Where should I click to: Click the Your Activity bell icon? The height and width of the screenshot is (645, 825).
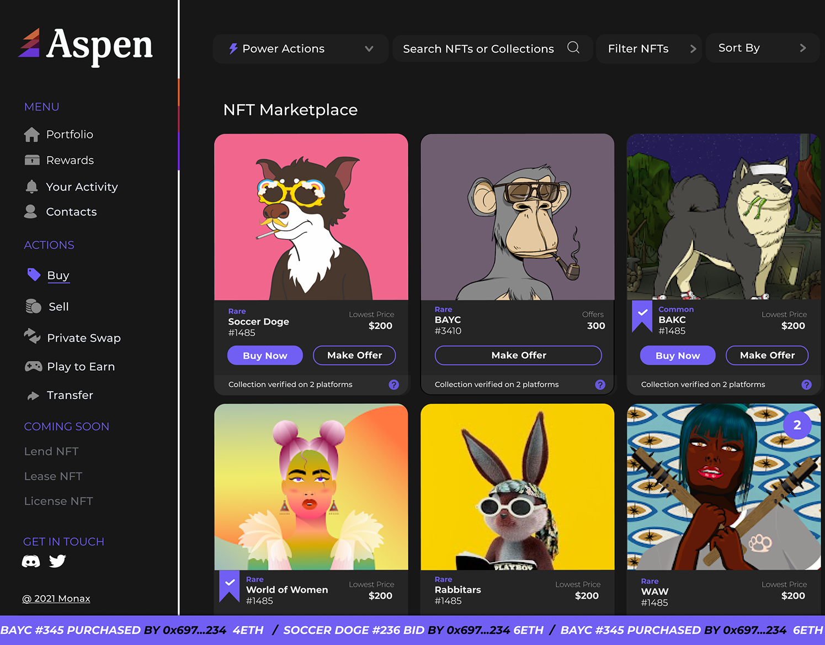(32, 186)
